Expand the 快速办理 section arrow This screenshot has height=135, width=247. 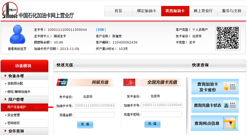pos(6,76)
